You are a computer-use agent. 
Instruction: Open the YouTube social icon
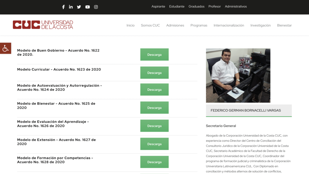click(x=88, y=7)
